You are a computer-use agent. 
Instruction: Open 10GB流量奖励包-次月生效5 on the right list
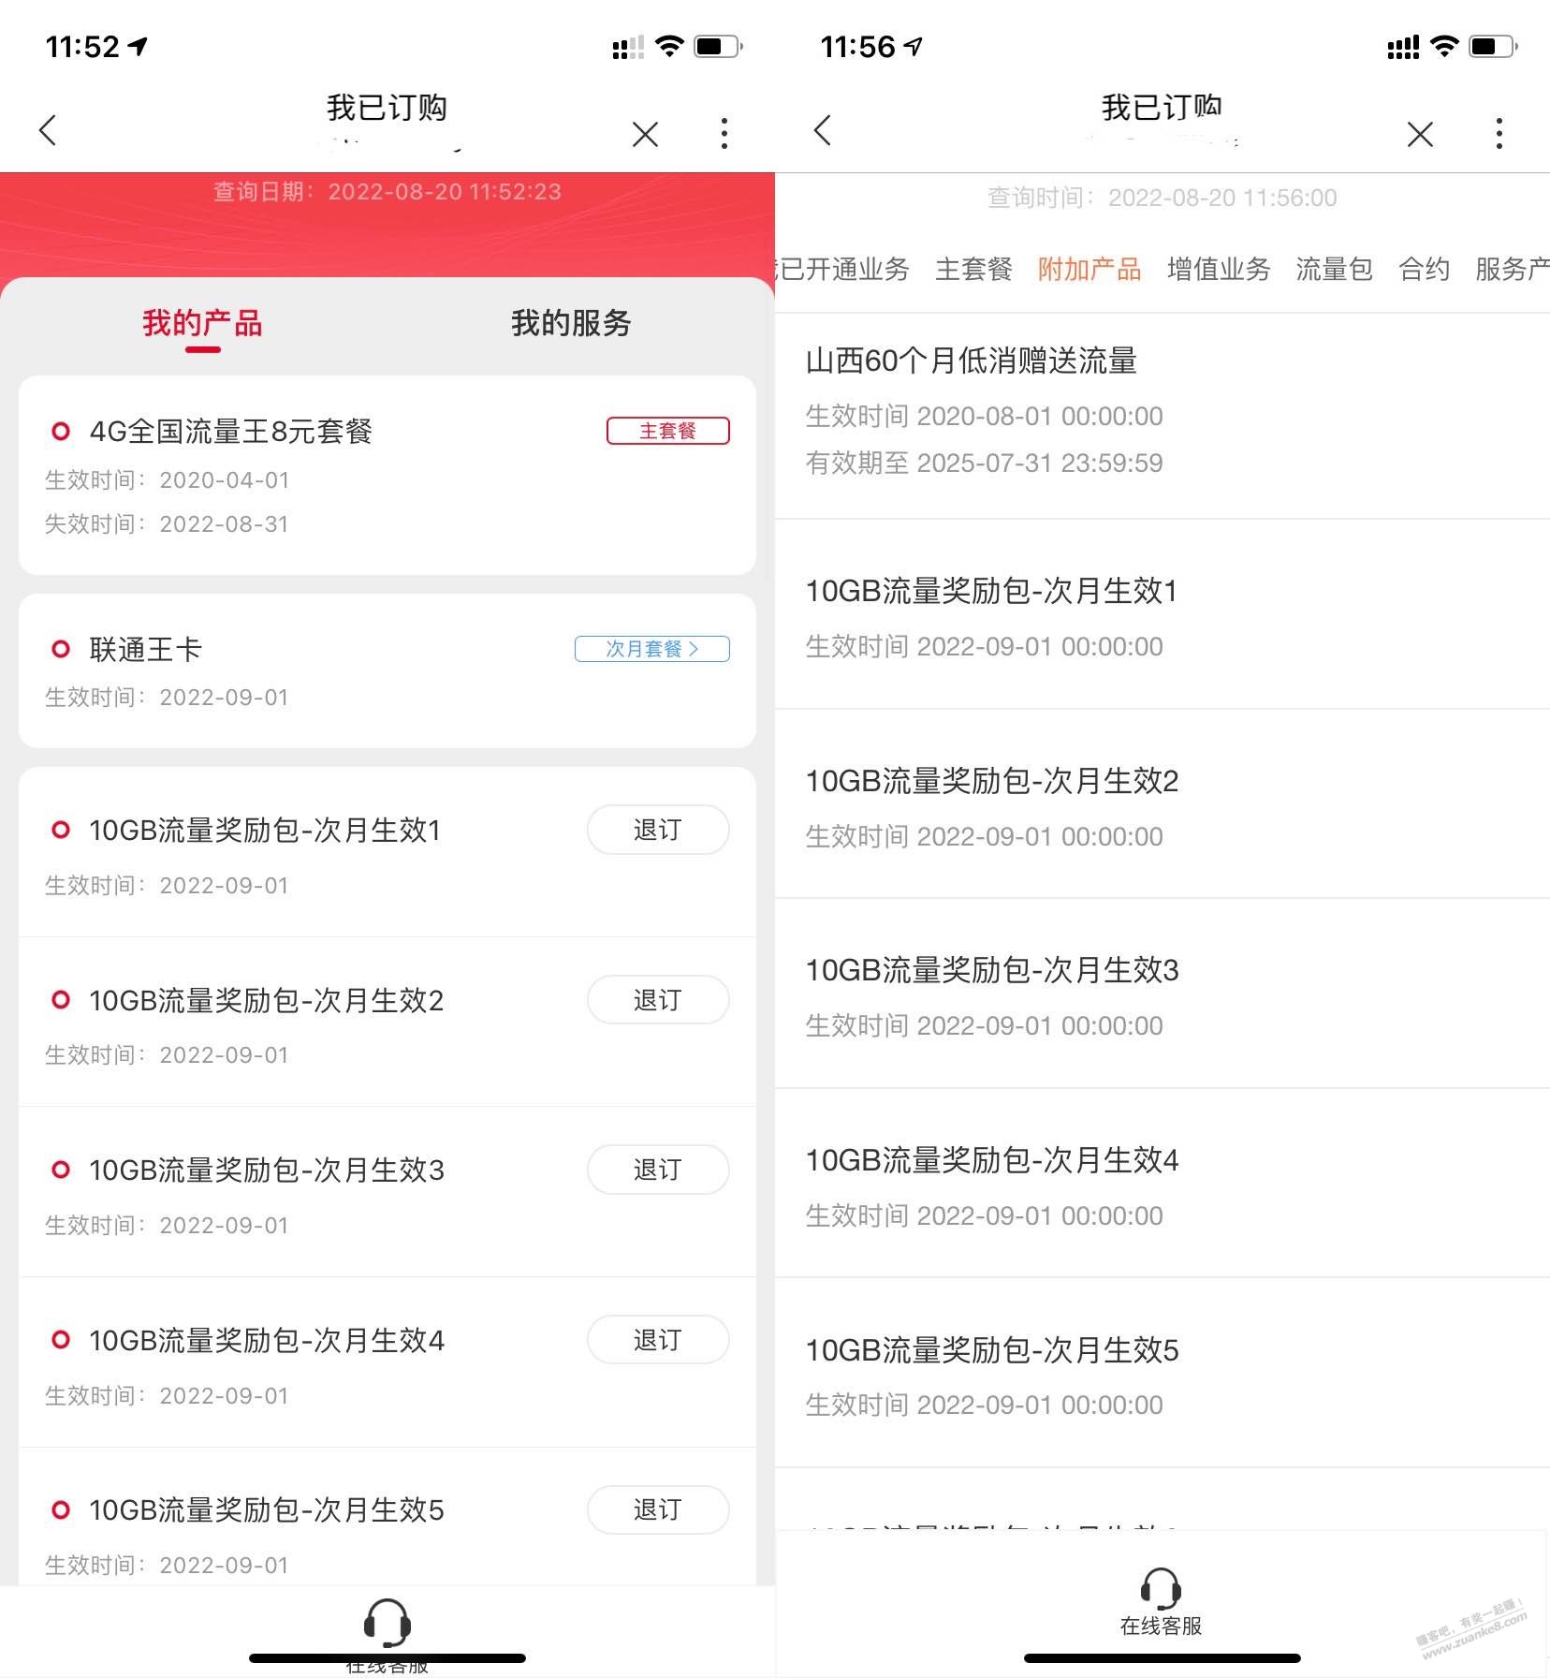click(1162, 1374)
